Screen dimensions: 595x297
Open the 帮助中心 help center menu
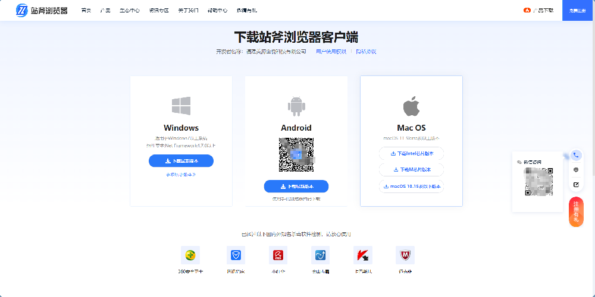pyautogui.click(x=217, y=10)
